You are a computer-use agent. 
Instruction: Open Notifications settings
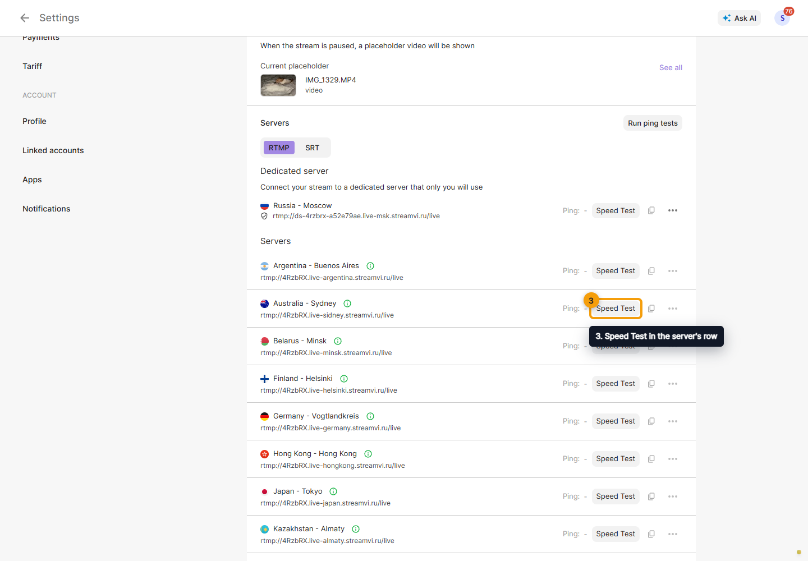[47, 209]
